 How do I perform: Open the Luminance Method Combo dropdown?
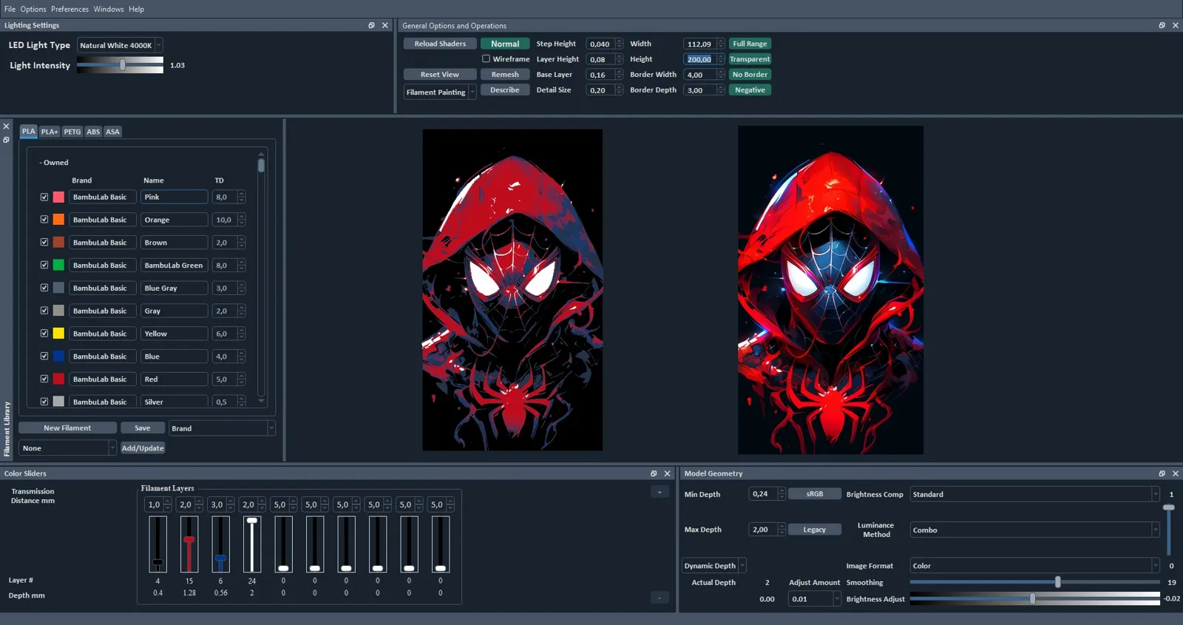1034,530
